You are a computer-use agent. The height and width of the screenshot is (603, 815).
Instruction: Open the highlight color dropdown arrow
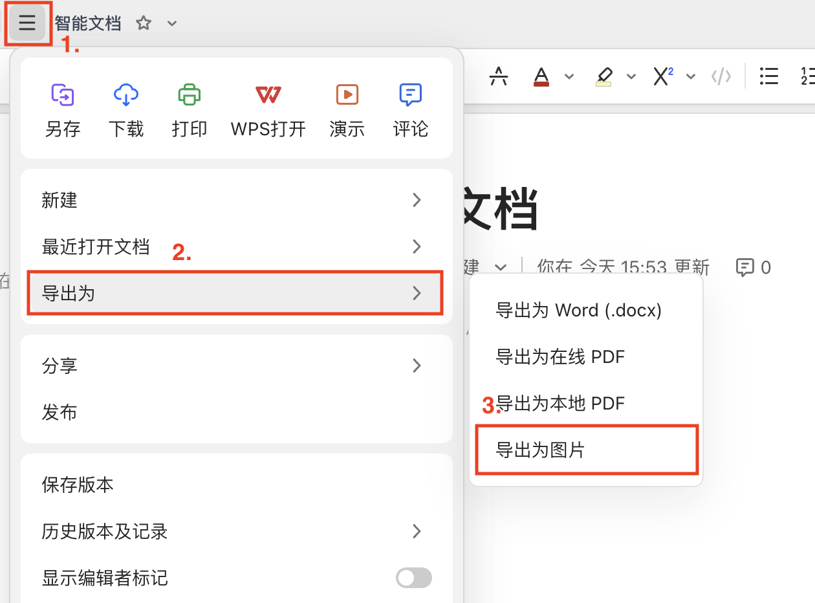(x=631, y=76)
